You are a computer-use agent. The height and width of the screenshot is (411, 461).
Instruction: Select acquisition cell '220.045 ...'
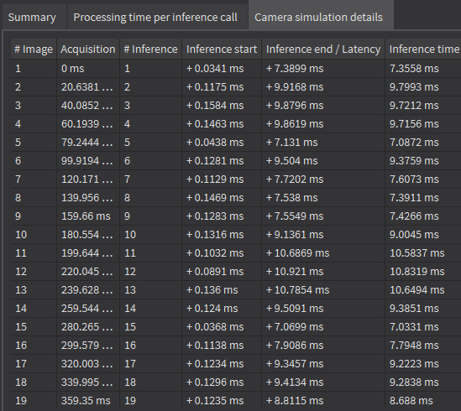click(x=88, y=272)
